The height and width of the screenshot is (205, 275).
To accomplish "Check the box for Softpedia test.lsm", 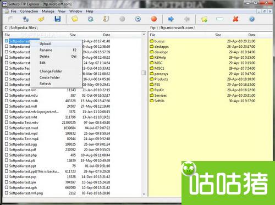I will 7,90.
